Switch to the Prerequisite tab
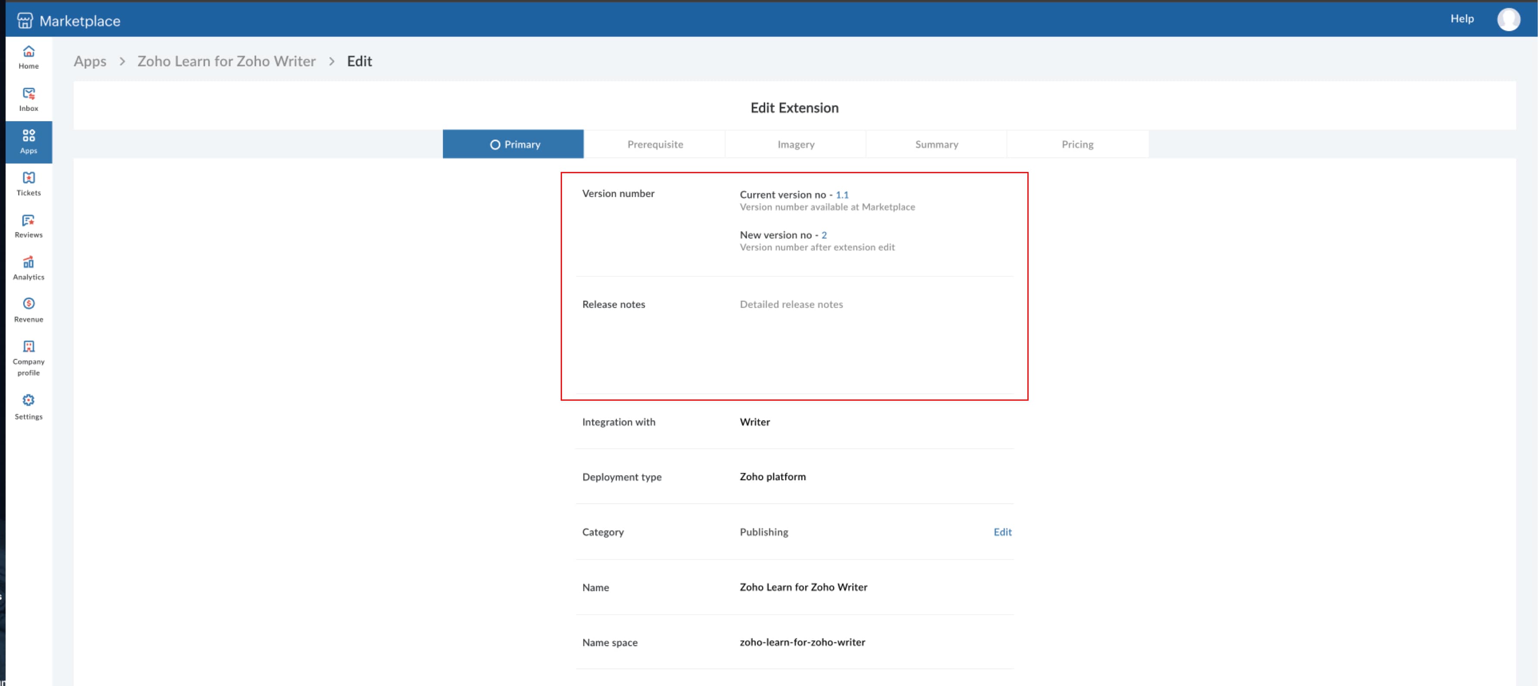This screenshot has height=686, width=1538. click(655, 144)
